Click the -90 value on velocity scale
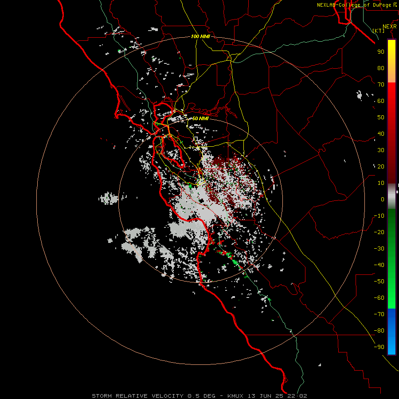This screenshot has height=399, width=399. coord(379,347)
